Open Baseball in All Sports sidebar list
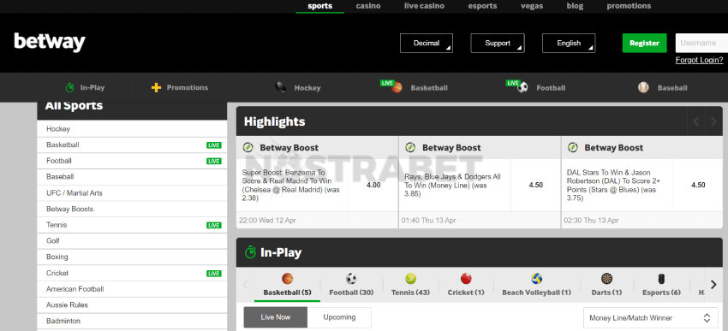 pos(132,177)
